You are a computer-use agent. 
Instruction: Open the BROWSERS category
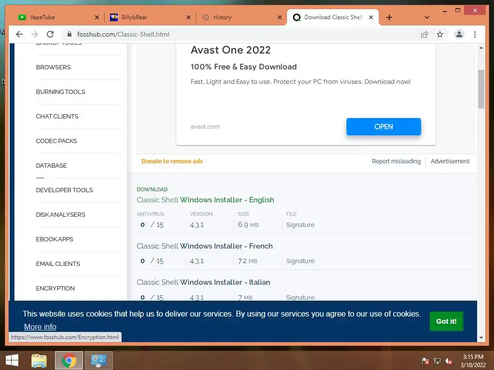point(53,67)
